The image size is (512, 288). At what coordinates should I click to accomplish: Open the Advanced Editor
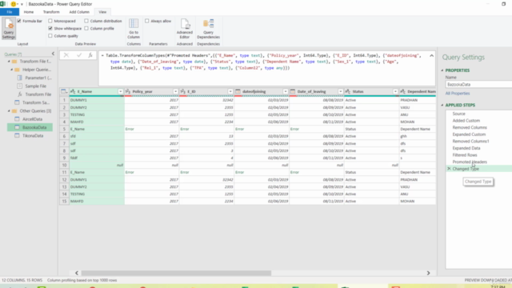(185, 29)
